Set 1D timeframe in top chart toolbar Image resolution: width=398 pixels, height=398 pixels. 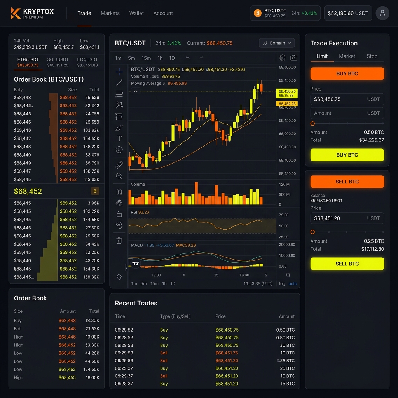pyautogui.click(x=172, y=58)
